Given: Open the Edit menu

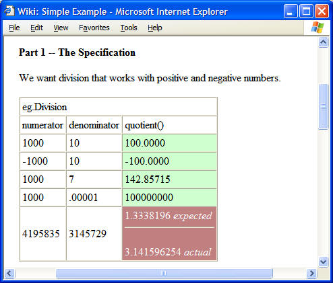Looking at the screenshot, I should pyautogui.click(x=36, y=28).
